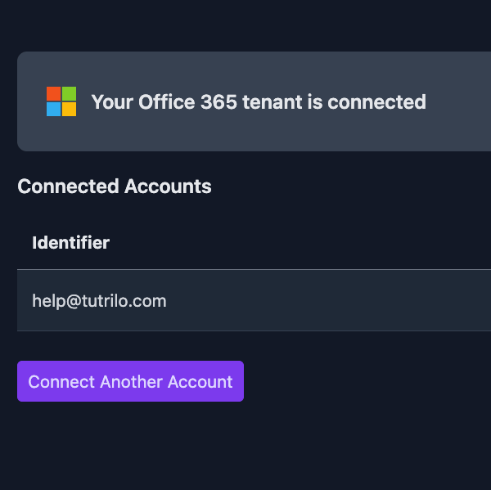This screenshot has height=490, width=491.
Task: Click the word 'Another' on the purple button
Action: point(132,382)
